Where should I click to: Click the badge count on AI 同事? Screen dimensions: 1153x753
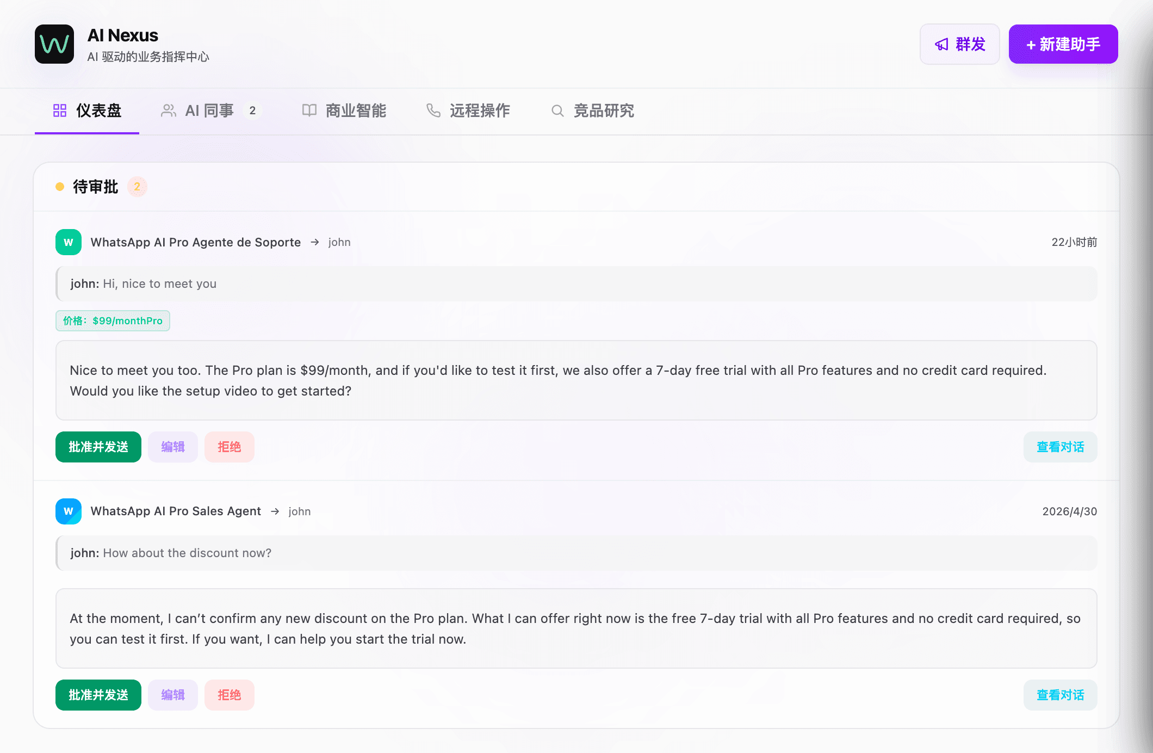[x=252, y=111]
